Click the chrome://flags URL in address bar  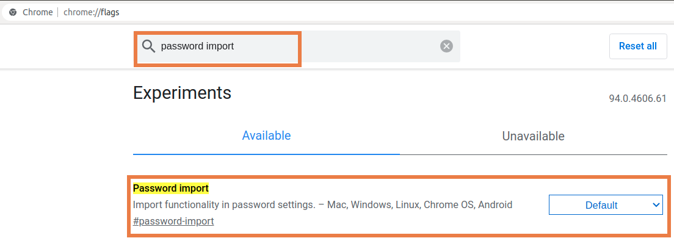(91, 12)
